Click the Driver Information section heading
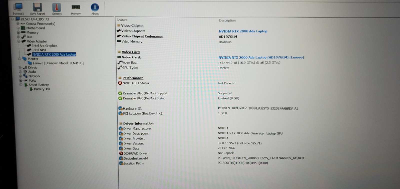Screen dimensions: 400x189 pos(138,123)
